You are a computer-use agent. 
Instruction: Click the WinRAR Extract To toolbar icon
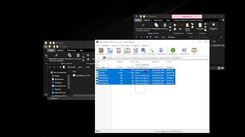[110, 51]
